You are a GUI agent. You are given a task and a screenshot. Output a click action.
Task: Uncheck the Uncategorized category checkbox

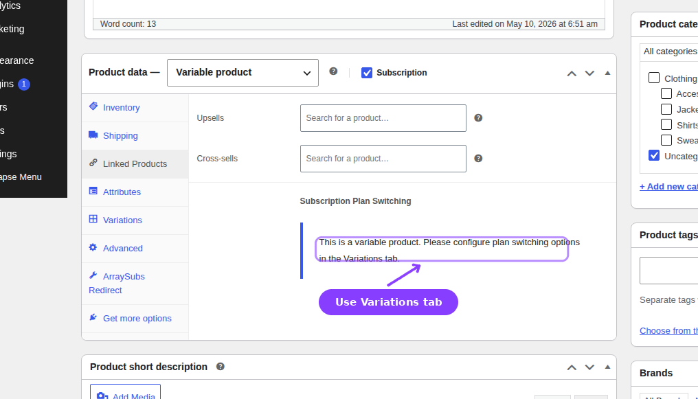(654, 156)
